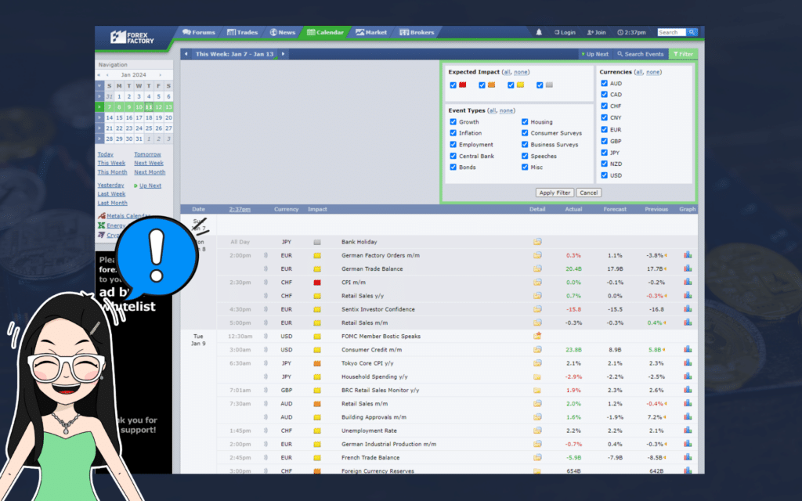Viewport: 802px width, 501px height.
Task: Open the Brokers tab
Action: pyautogui.click(x=417, y=32)
